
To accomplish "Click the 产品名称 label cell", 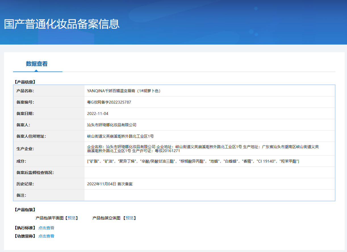I will [x=25, y=91].
